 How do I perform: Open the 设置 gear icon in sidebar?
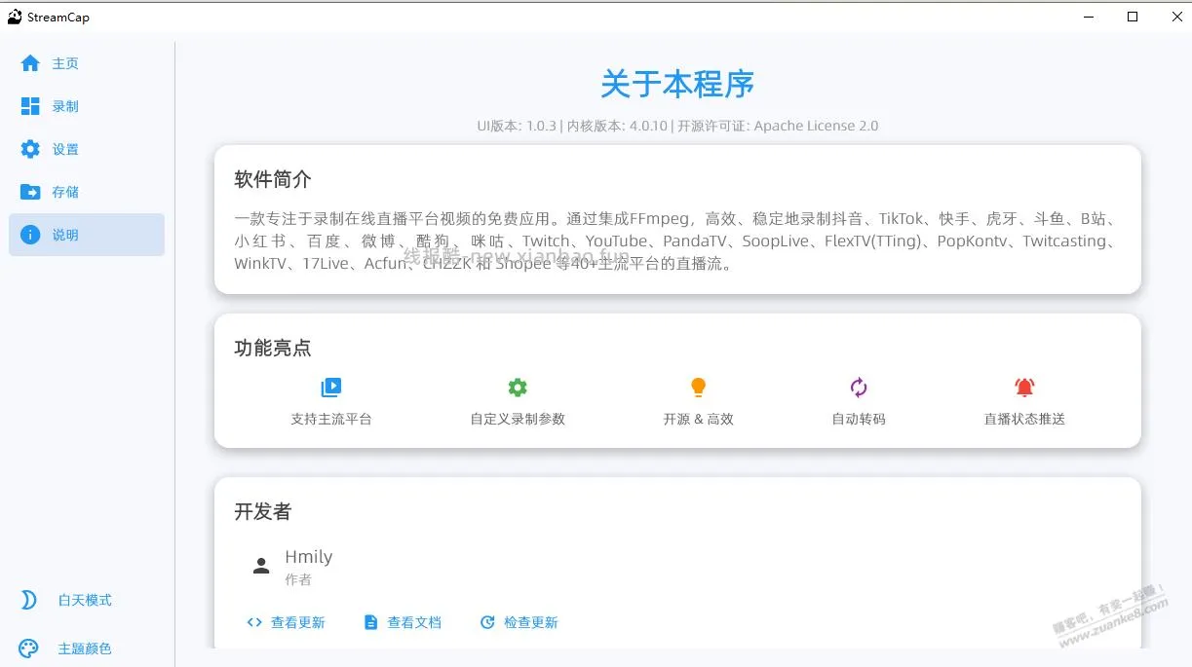click(30, 149)
